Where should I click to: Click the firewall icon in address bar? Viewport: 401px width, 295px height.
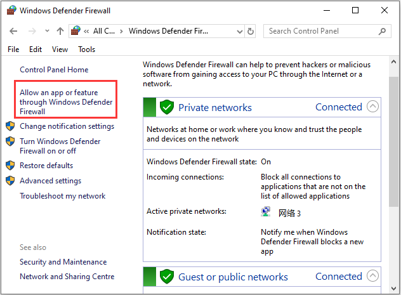point(76,30)
